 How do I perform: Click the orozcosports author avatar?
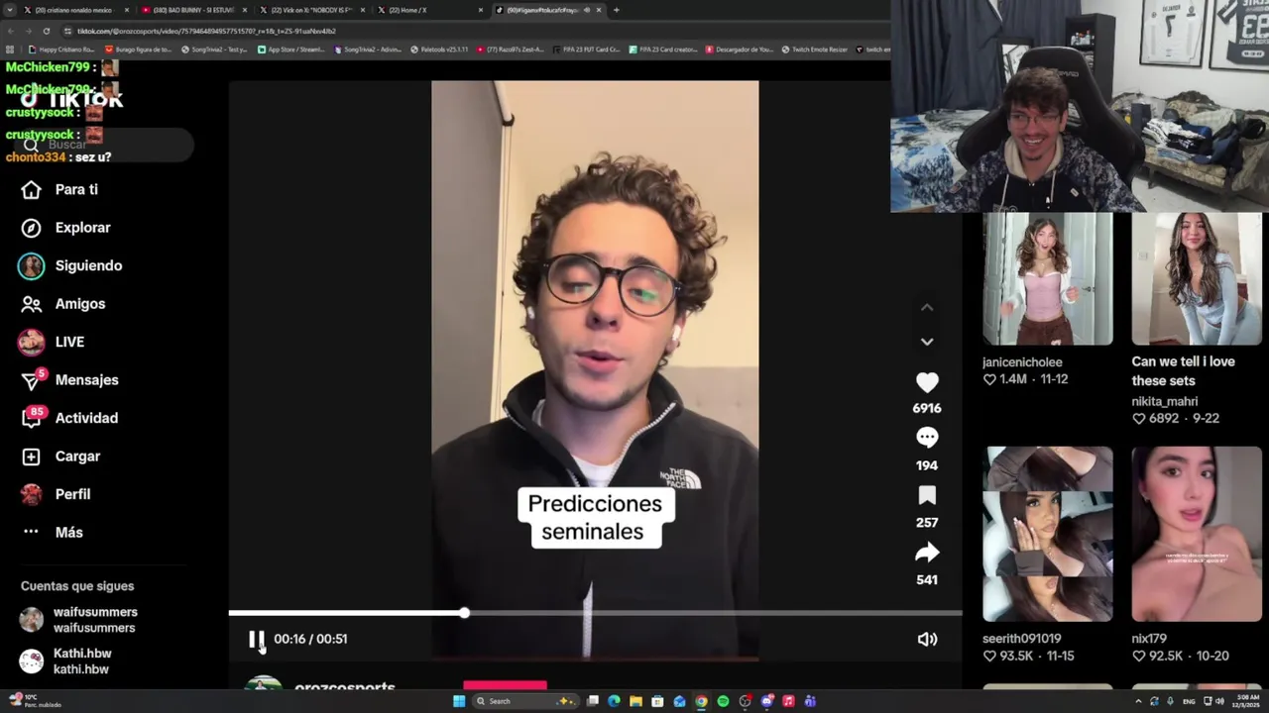tap(263, 683)
